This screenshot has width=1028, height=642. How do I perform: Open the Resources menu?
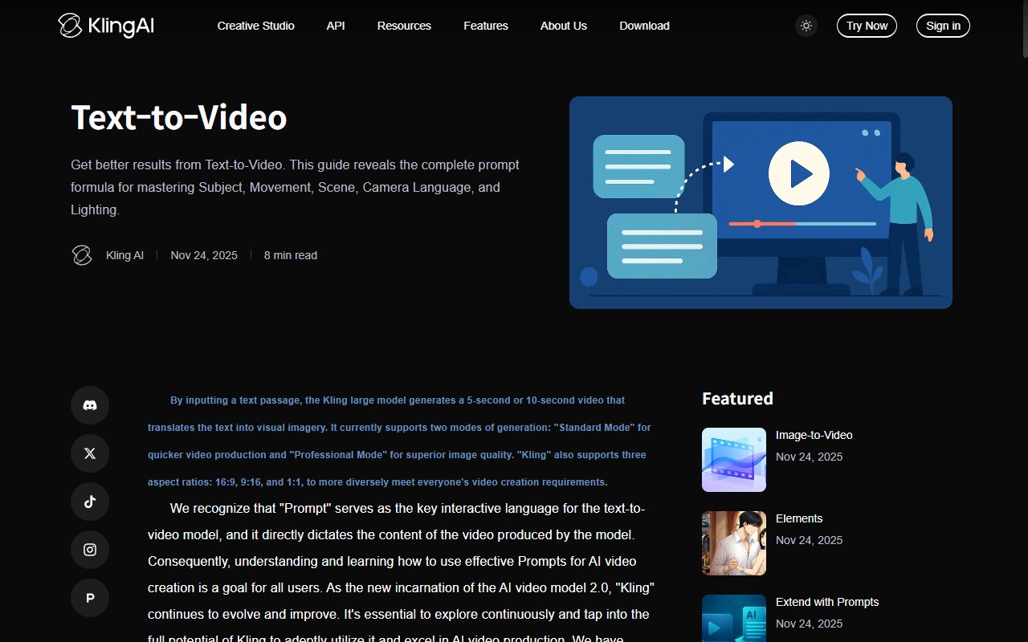pyautogui.click(x=404, y=26)
